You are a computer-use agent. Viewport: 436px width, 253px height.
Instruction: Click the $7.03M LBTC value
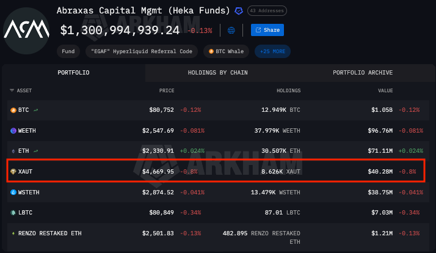click(x=382, y=213)
